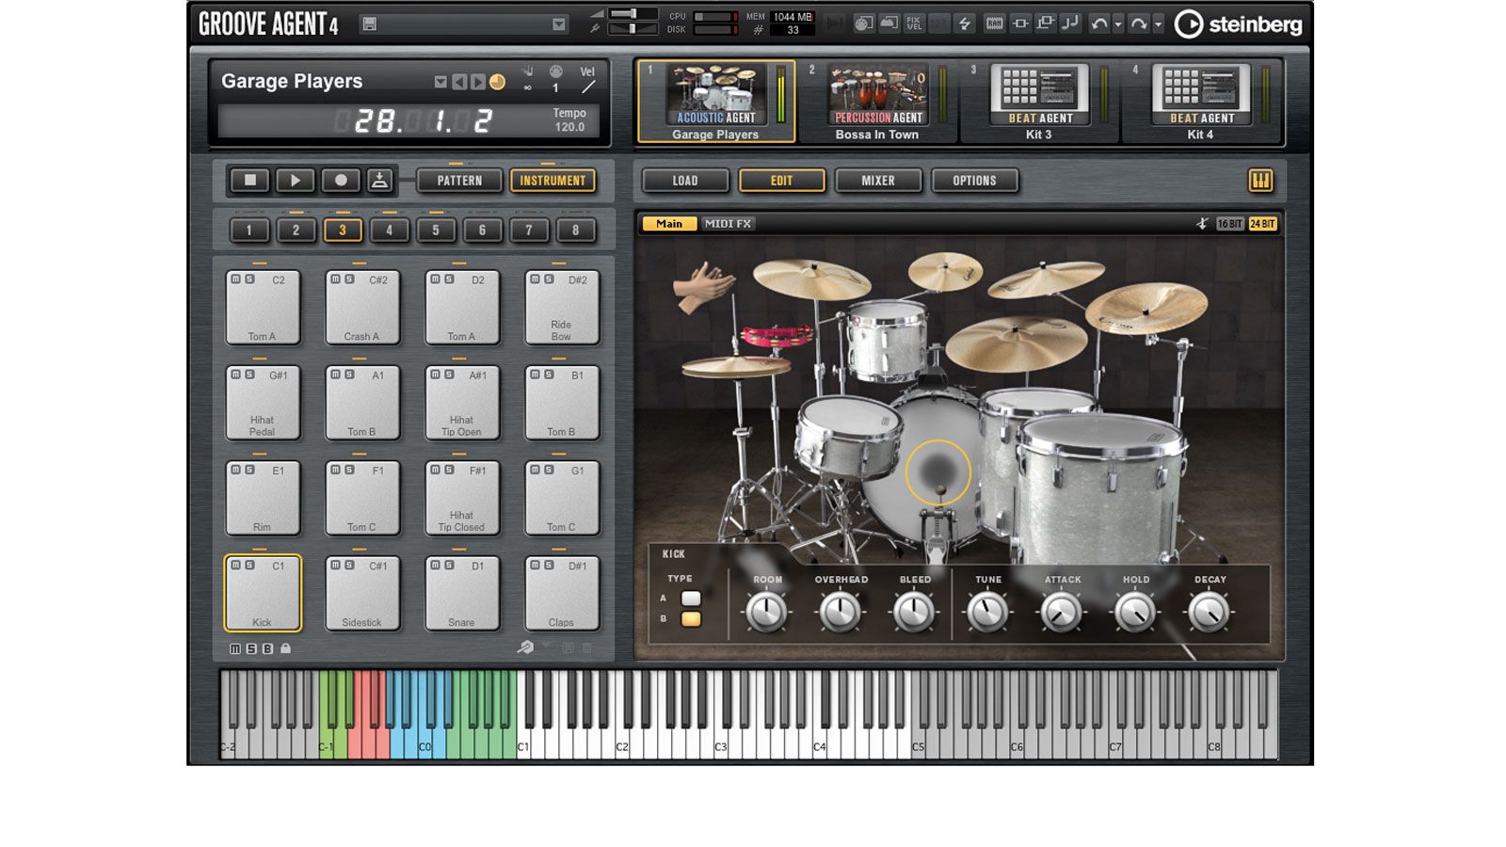Switch to the MIDI FX tab
Viewport: 1506px width, 847px height.
[x=728, y=224]
